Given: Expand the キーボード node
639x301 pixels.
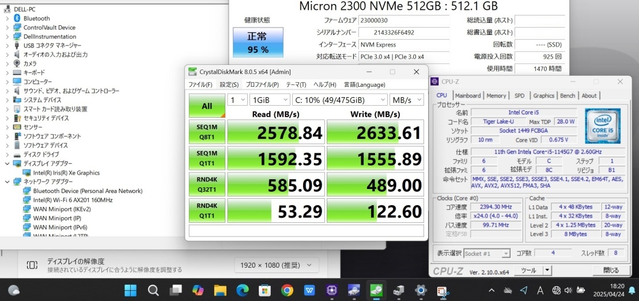Looking at the screenshot, I should 7,73.
